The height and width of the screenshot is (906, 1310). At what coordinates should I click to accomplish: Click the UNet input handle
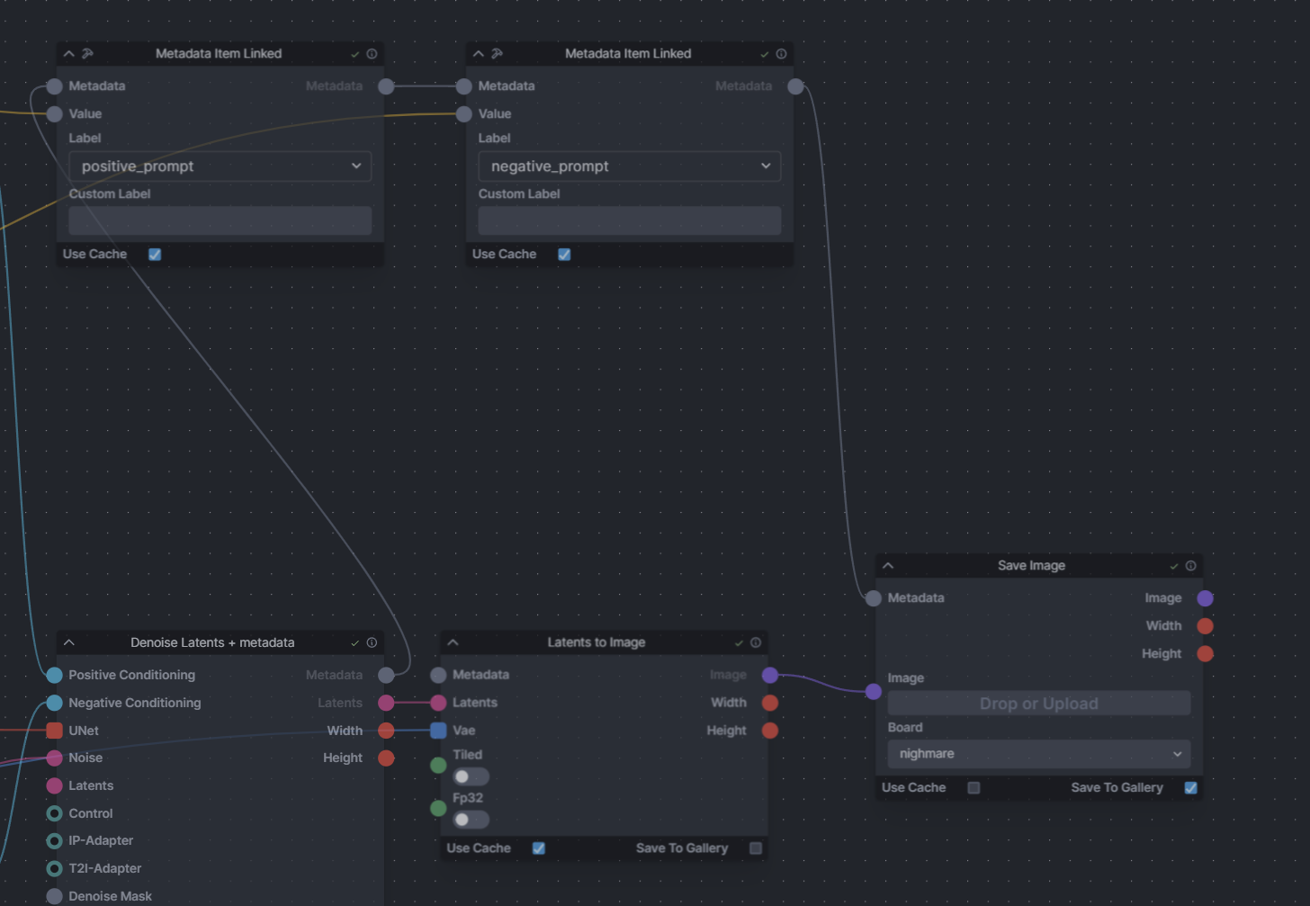coord(55,731)
